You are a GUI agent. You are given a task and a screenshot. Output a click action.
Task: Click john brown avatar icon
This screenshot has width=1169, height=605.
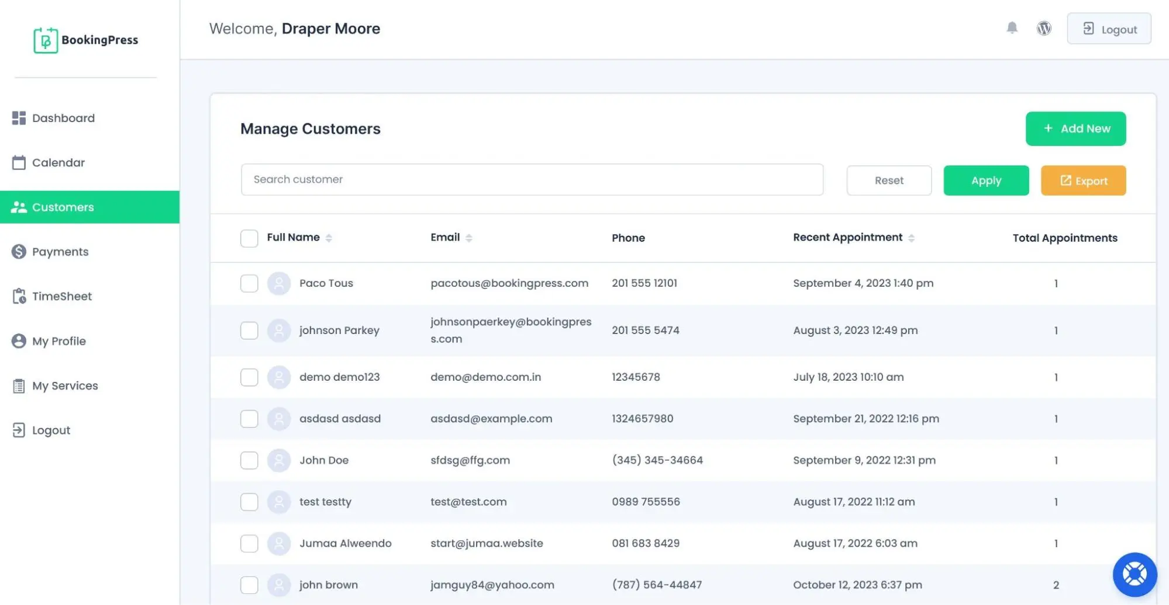(279, 585)
